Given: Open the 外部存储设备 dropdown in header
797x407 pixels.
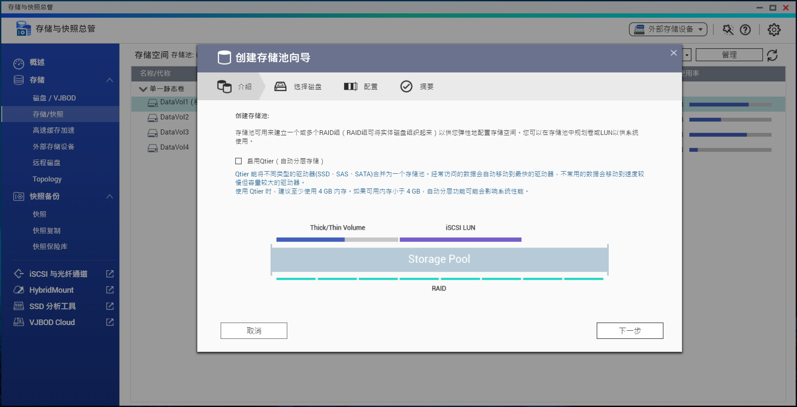Looking at the screenshot, I should [x=668, y=29].
